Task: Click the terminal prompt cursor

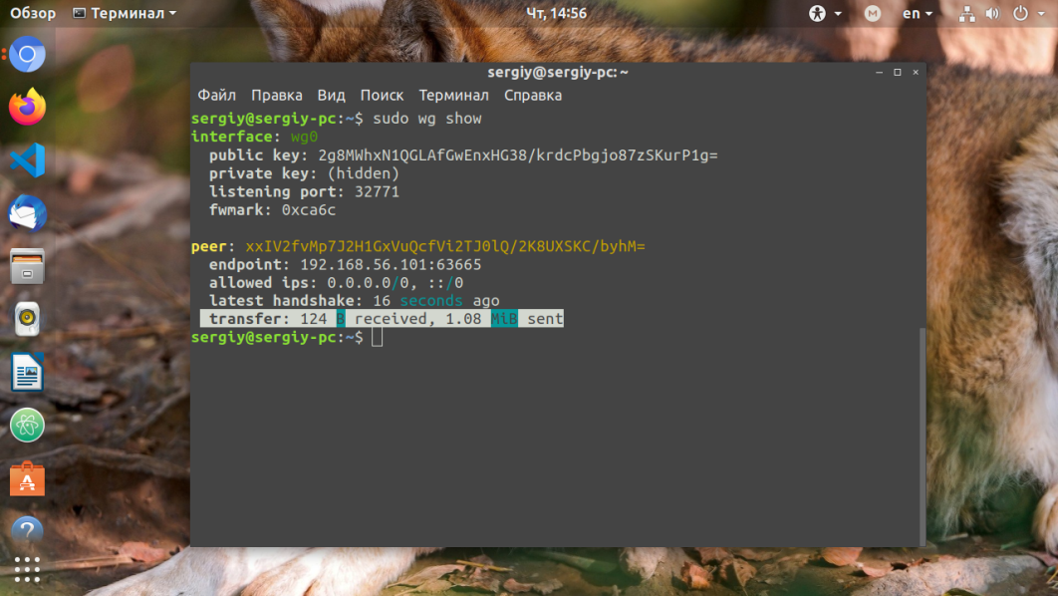Action: (378, 338)
